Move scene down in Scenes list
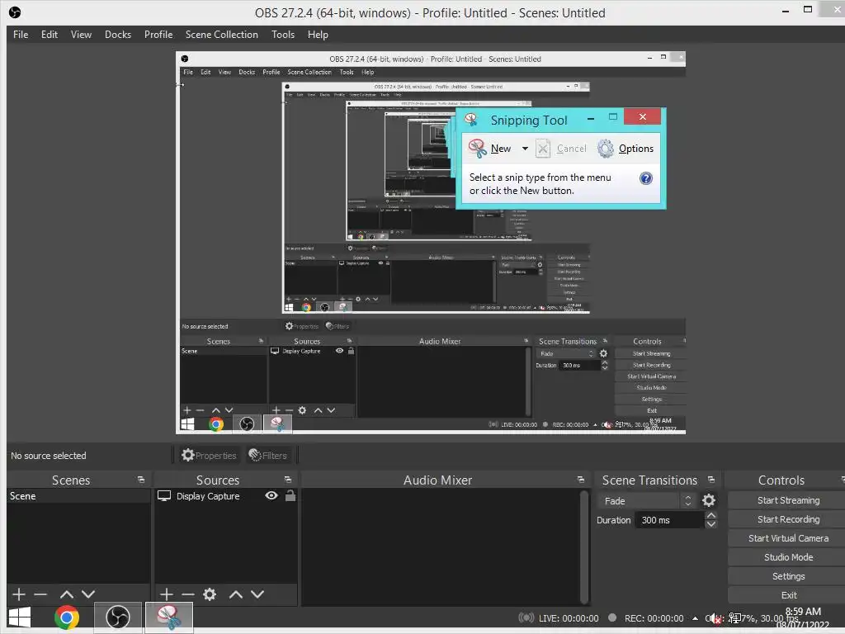The width and height of the screenshot is (845, 634). coord(88,594)
